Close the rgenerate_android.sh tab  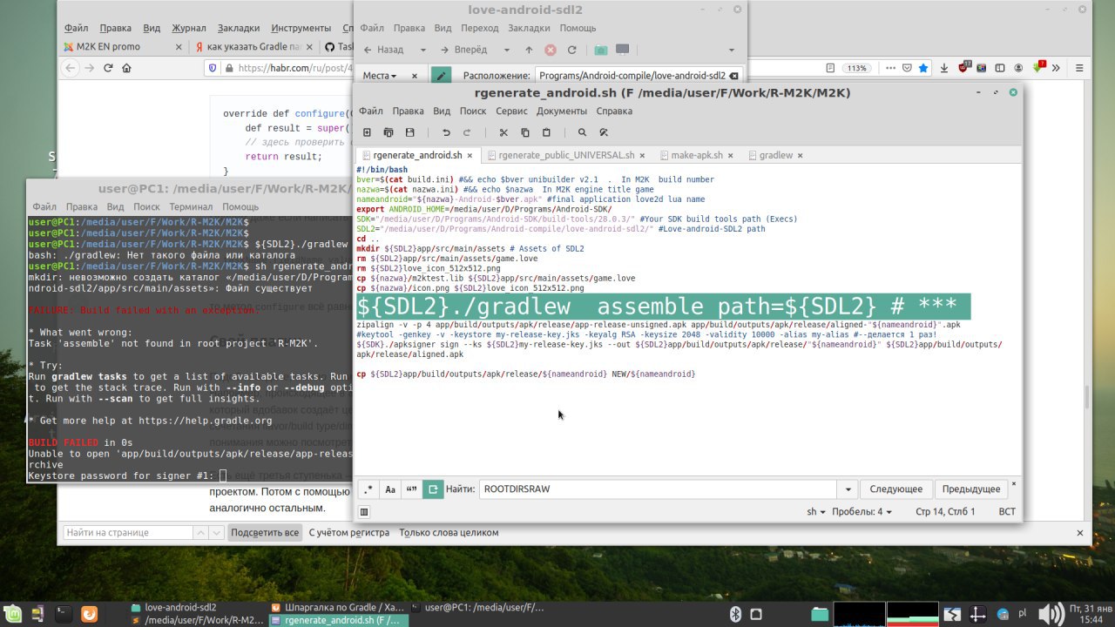pos(470,155)
